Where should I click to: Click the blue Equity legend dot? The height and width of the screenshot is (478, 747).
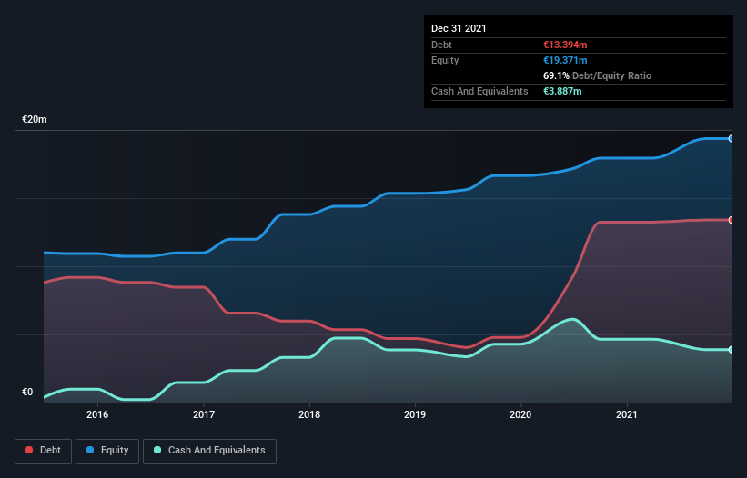pos(90,450)
